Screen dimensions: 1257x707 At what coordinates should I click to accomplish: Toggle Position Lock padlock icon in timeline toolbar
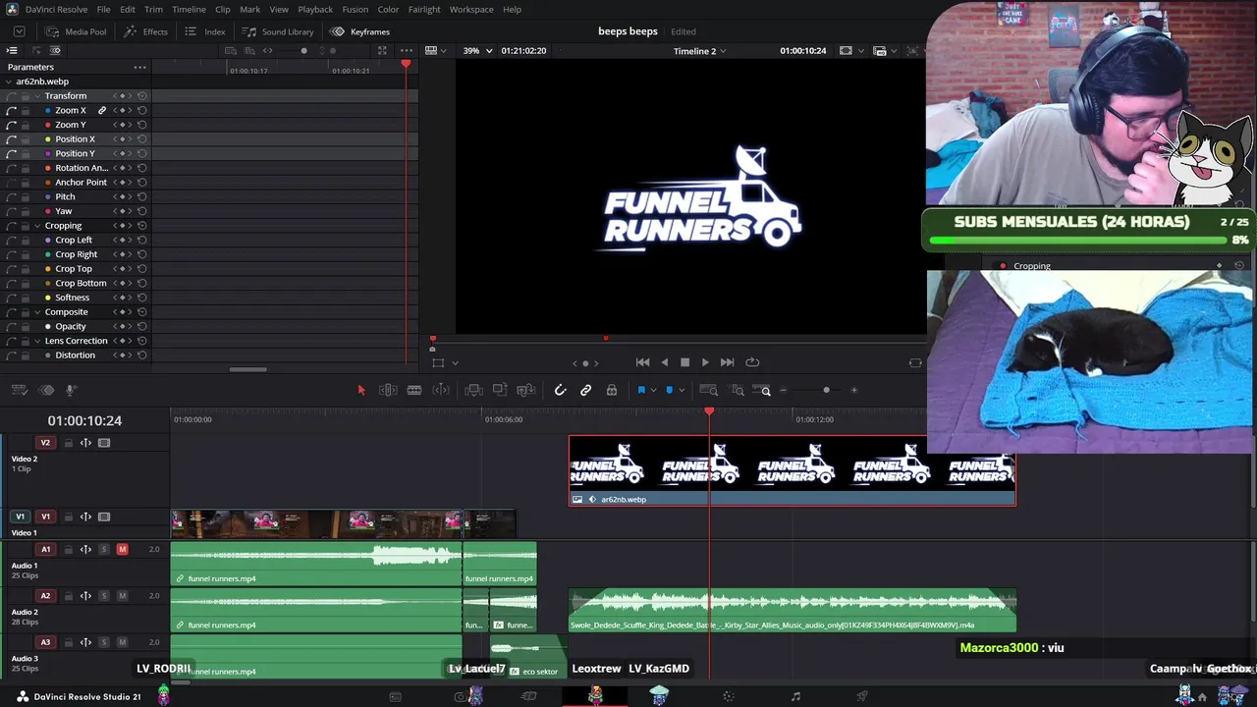pyautogui.click(x=611, y=391)
